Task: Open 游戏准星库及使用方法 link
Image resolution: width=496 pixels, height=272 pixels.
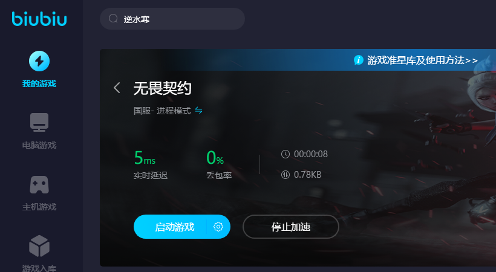Action: click(422, 60)
